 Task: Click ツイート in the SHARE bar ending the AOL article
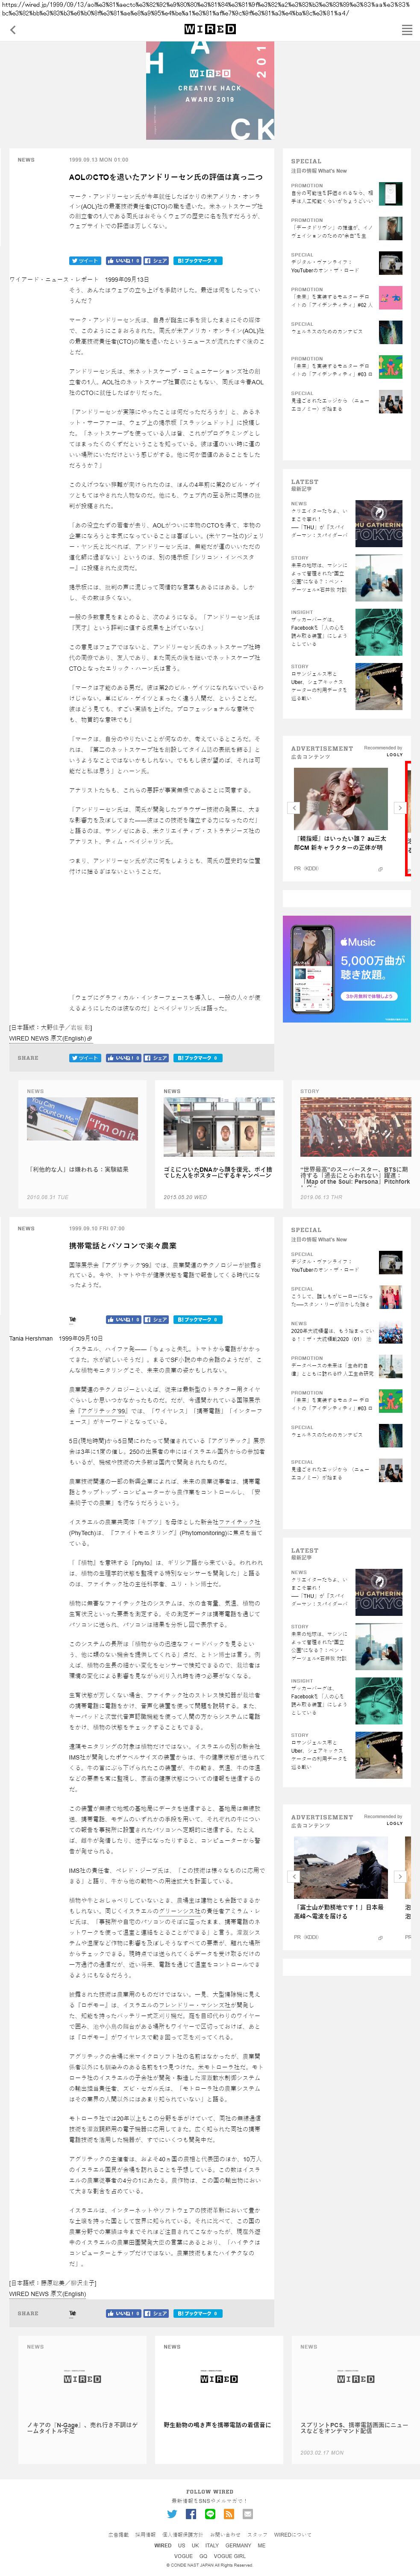coord(85,1057)
